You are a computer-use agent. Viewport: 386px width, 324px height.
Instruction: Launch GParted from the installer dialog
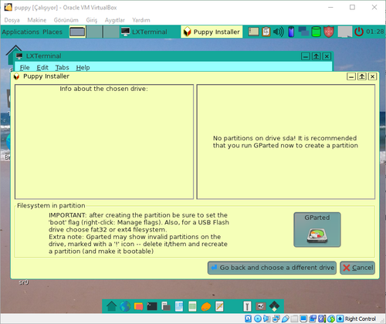317,230
